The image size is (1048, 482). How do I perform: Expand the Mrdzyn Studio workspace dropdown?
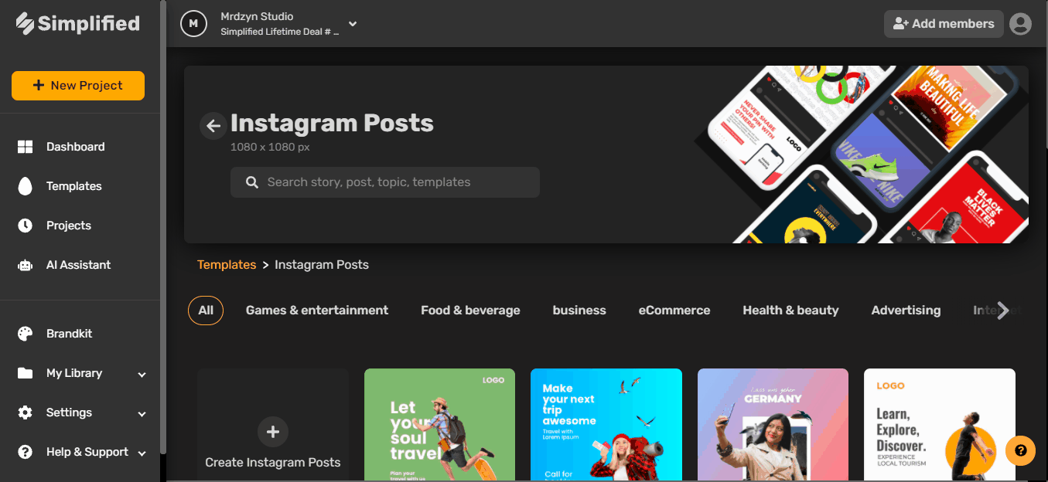click(x=353, y=24)
